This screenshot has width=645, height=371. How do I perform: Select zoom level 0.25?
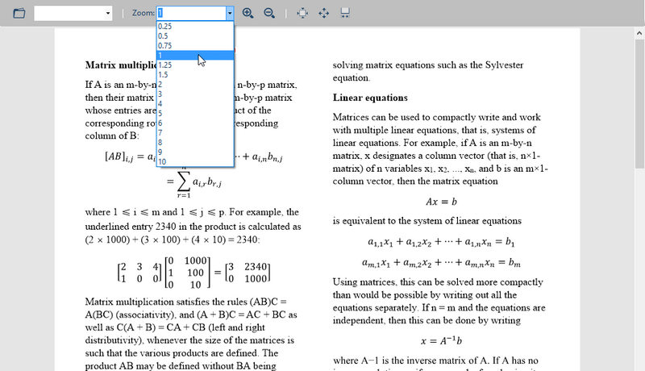point(195,27)
